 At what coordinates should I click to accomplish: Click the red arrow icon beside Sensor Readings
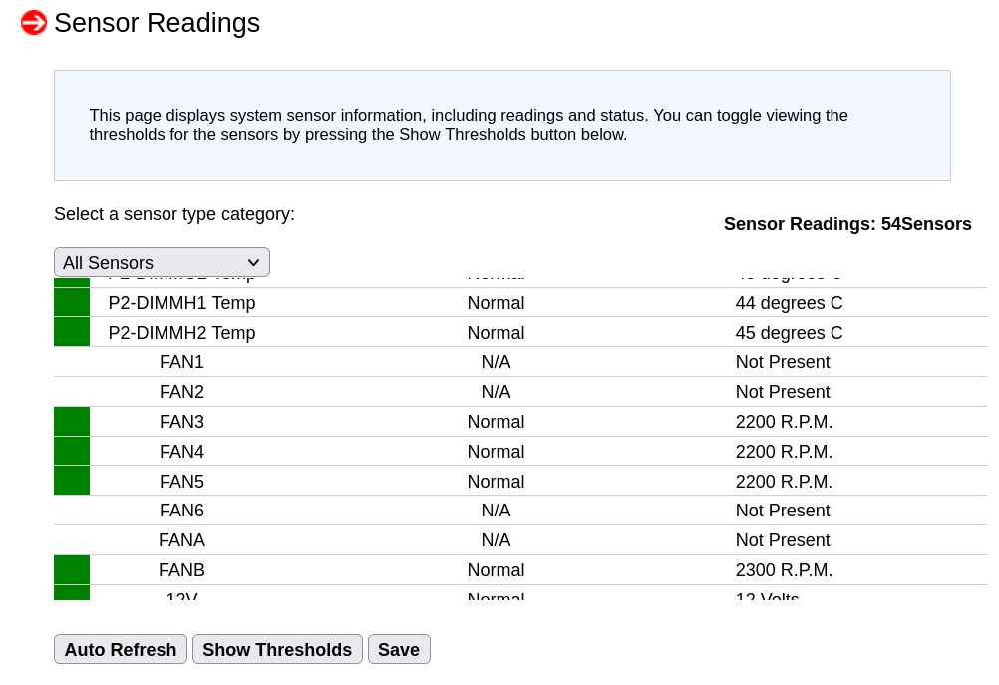pos(34,23)
